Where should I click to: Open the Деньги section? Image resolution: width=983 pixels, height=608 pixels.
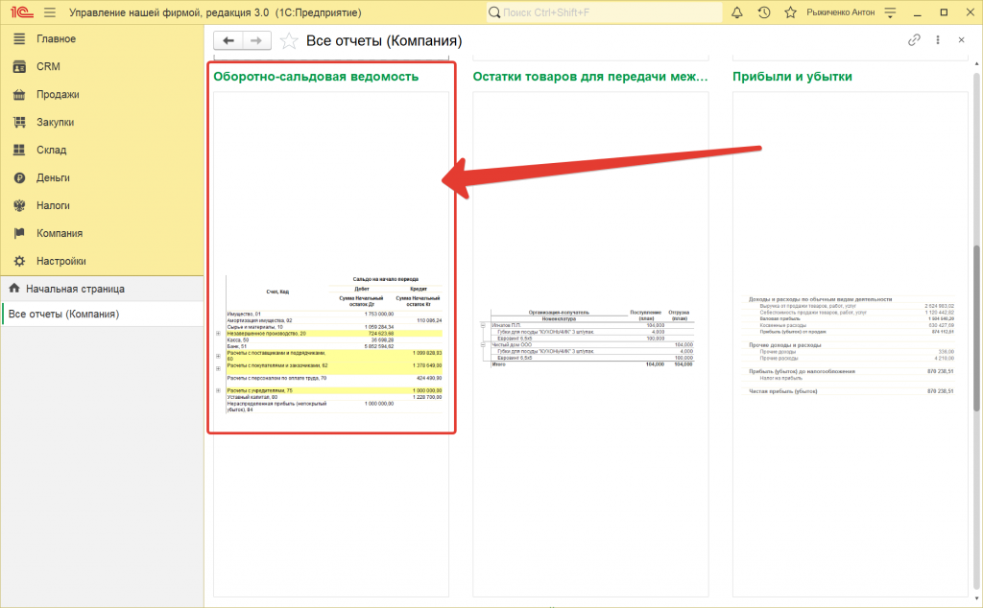53,177
